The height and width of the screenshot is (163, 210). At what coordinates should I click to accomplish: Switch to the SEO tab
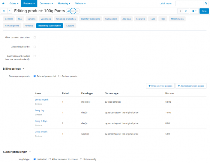pyautogui.click(x=20, y=19)
